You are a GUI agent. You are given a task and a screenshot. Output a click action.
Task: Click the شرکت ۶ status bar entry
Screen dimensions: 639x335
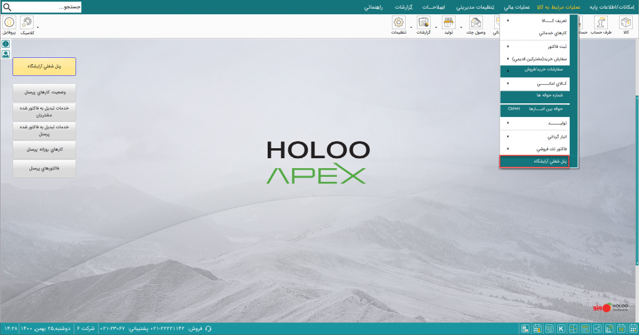click(x=85, y=329)
